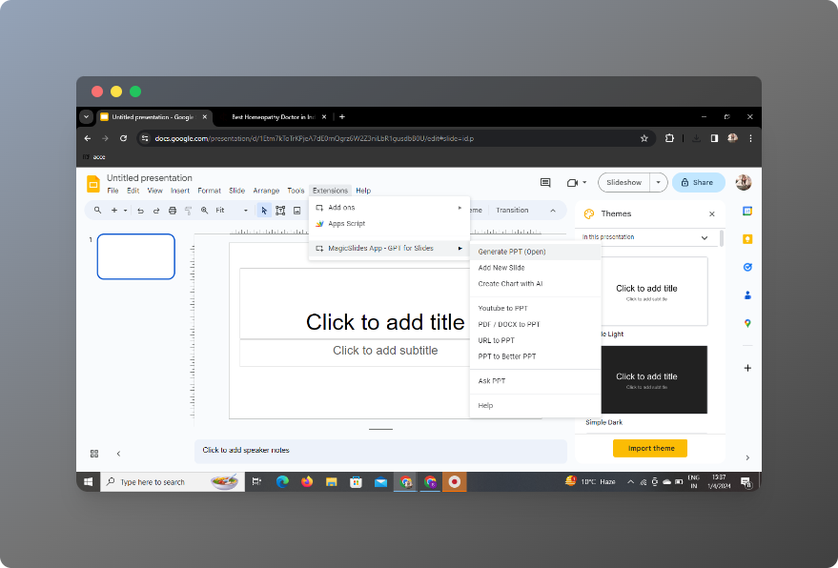Click the speaker notes field
Screen dimensions: 838x568
click(x=380, y=451)
